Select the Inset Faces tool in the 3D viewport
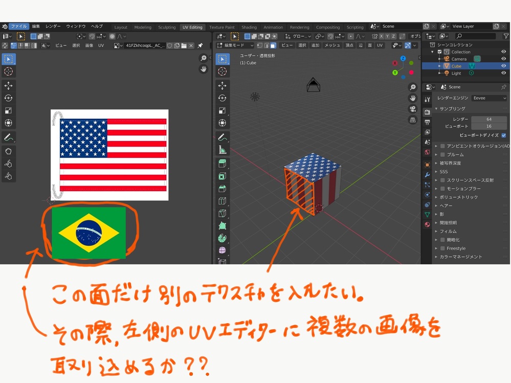Viewport: 511px width, 383px height. pos(223,176)
